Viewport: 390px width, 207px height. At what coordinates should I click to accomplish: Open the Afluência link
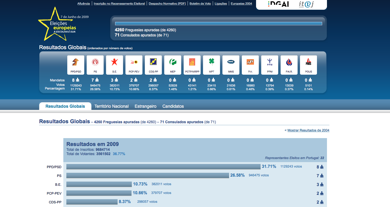(x=84, y=4)
